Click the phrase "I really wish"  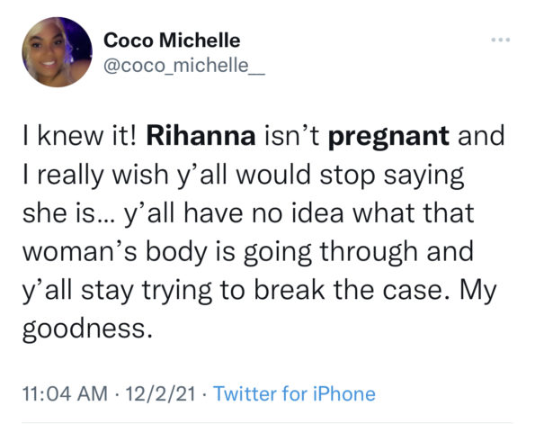pyautogui.click(x=95, y=176)
